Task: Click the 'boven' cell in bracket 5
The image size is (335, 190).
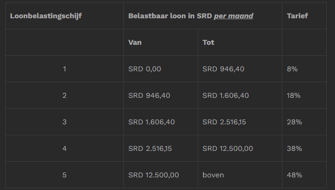Action: click(x=213, y=175)
